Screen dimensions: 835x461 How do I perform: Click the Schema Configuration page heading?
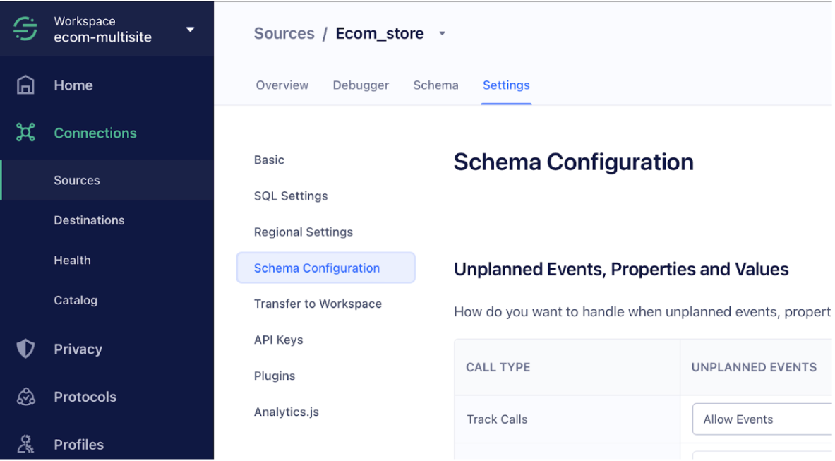click(x=574, y=162)
